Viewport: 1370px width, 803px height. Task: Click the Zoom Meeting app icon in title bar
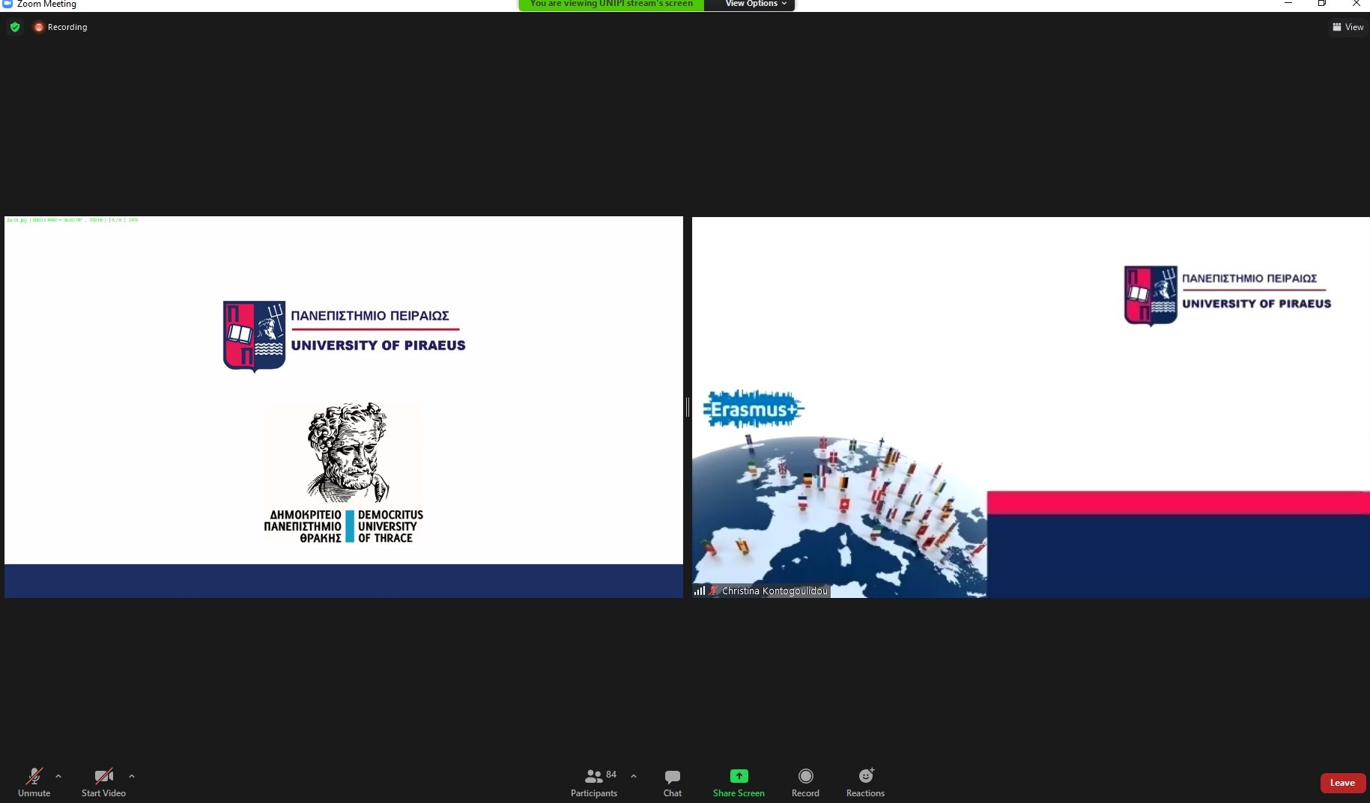(7, 4)
